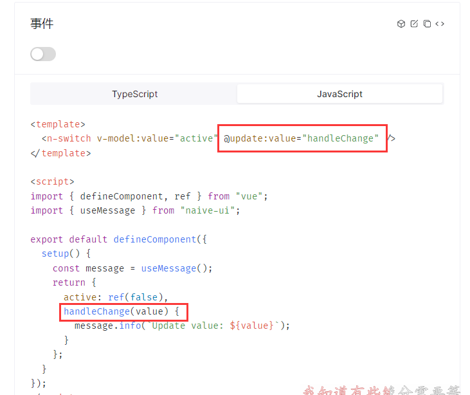Screen dimensions: 470x395
Task: Click the <script> tag line
Action: pyautogui.click(x=53, y=182)
